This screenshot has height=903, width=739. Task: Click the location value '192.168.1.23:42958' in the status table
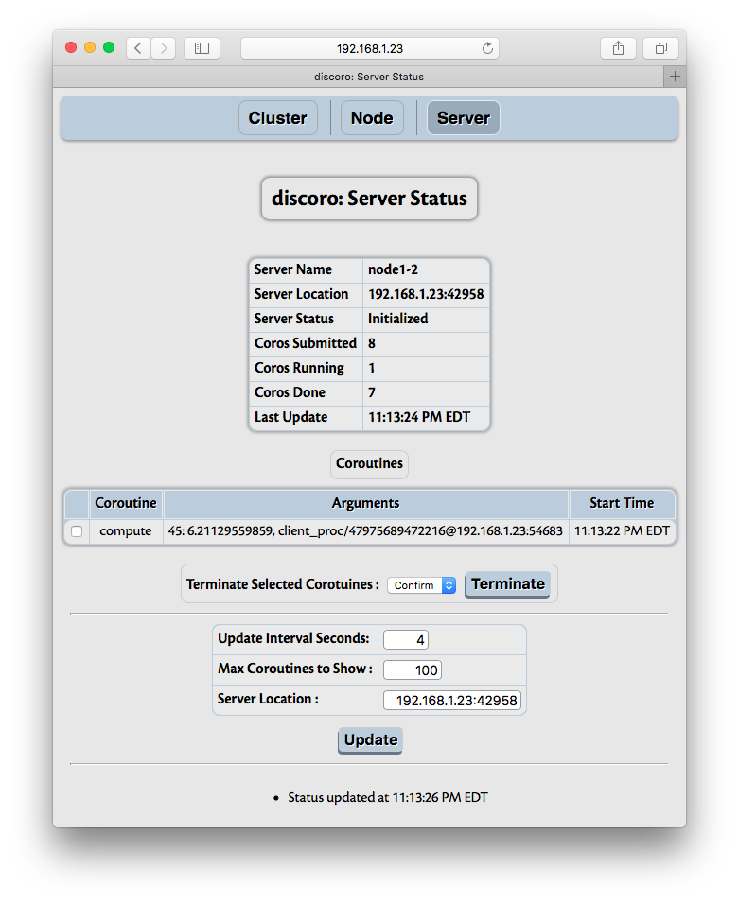426,294
